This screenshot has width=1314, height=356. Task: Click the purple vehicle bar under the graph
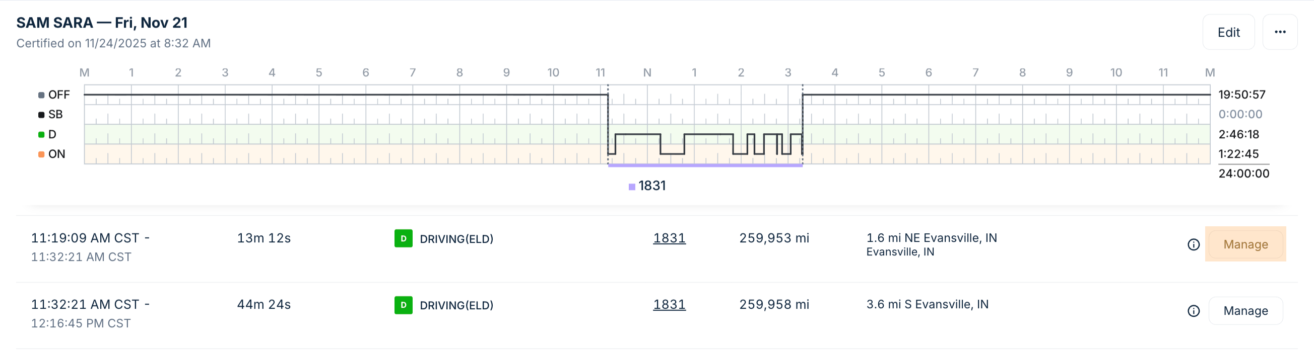click(705, 165)
